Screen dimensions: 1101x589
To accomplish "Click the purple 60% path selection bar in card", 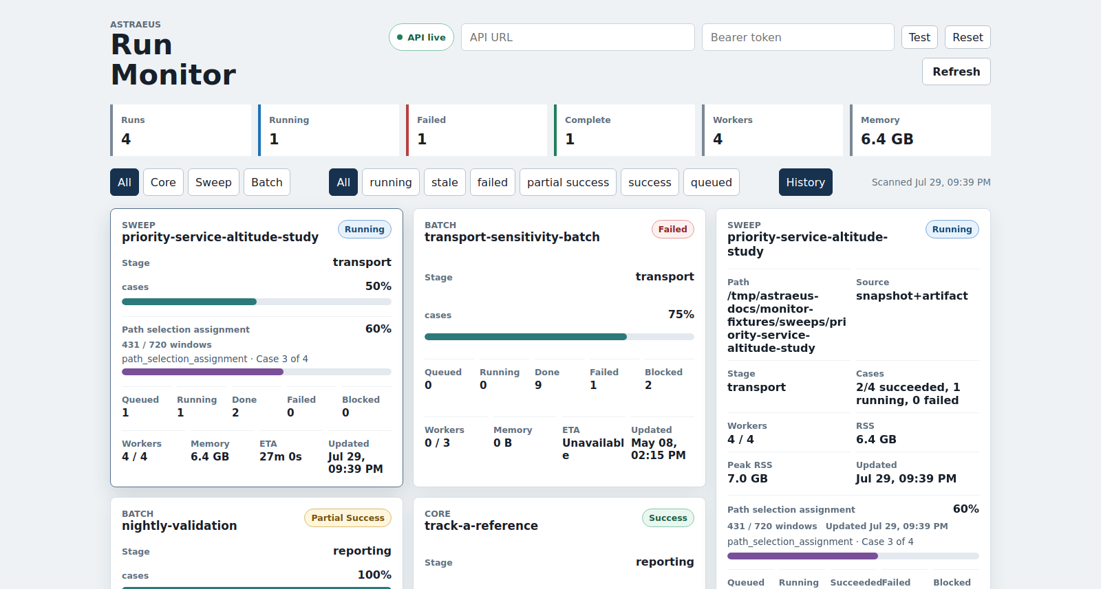I will coord(257,372).
